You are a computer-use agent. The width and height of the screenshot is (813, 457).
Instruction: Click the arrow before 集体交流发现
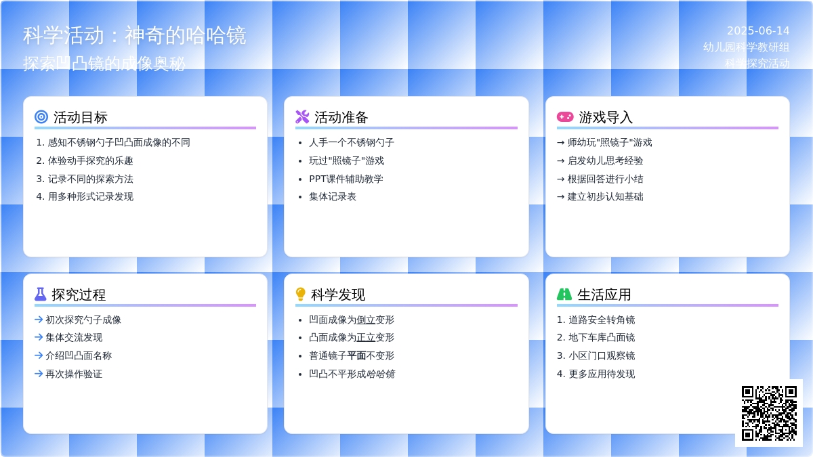39,337
